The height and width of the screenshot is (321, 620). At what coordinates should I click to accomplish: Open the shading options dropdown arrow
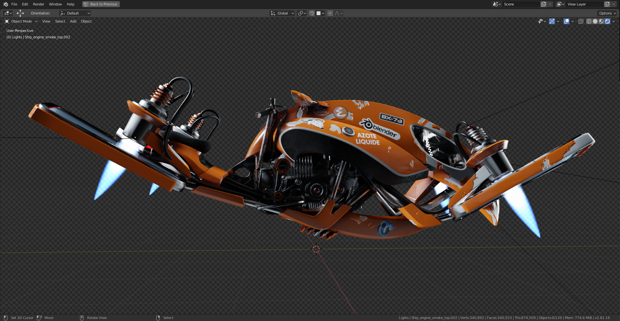614,21
